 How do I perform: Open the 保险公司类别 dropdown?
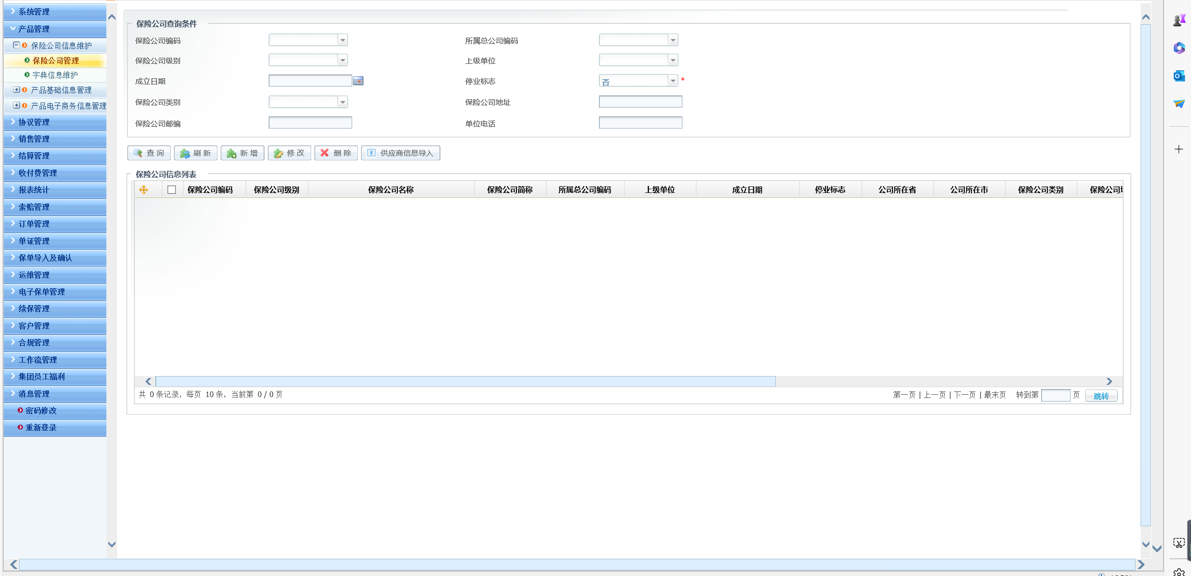coord(343,102)
